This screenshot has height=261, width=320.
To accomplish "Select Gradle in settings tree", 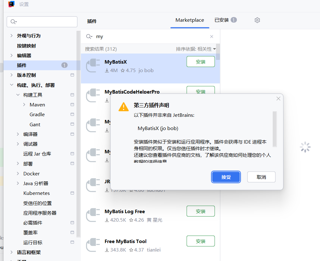I will [x=37, y=114].
